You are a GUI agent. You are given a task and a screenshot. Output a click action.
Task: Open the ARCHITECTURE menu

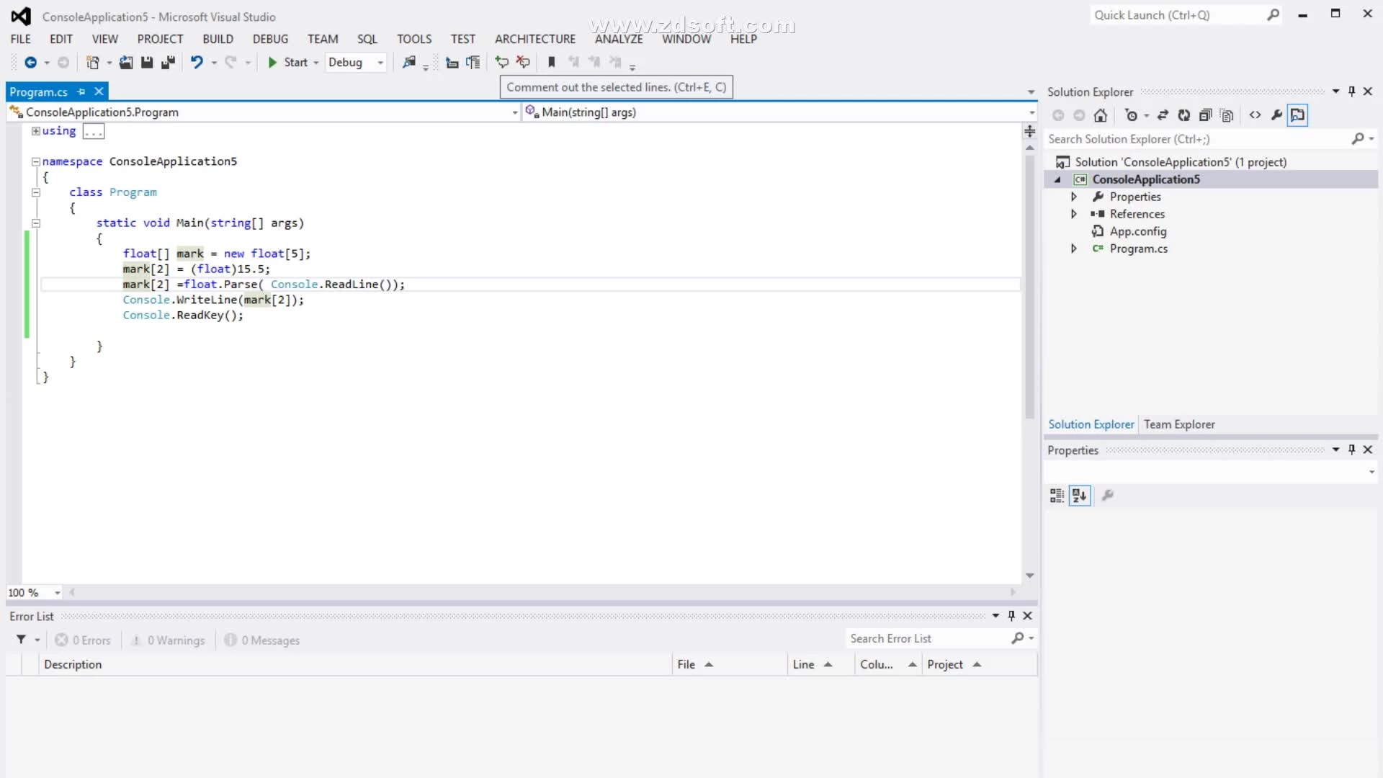coord(535,39)
